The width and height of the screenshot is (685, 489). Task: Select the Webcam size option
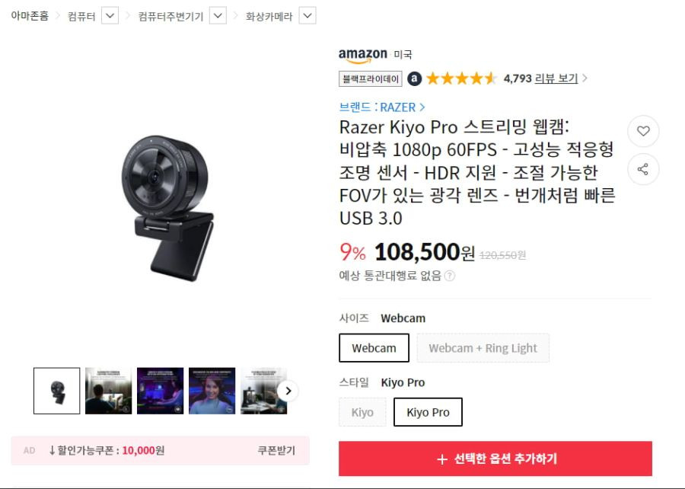click(x=374, y=348)
